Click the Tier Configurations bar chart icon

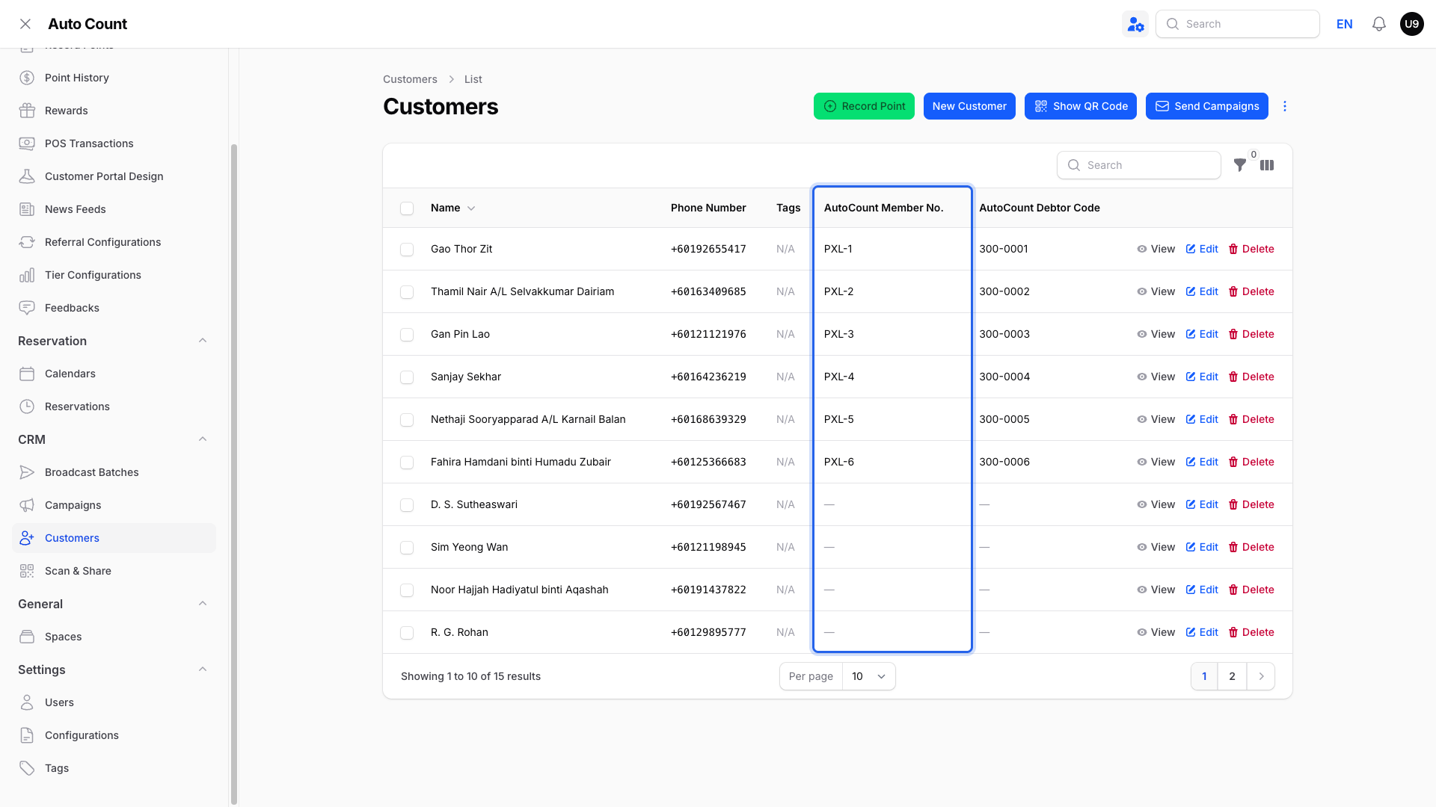[27, 275]
